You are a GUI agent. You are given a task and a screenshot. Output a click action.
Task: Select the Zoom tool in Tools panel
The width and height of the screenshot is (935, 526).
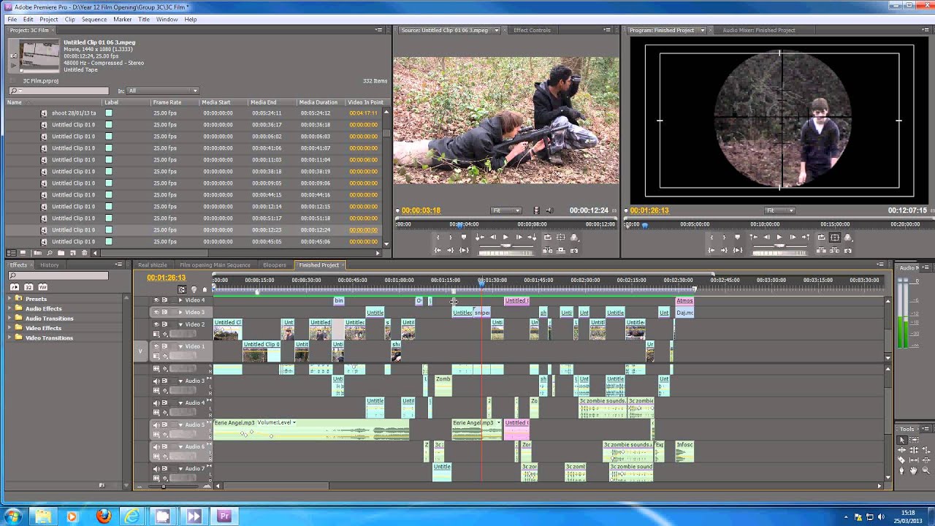[926, 470]
